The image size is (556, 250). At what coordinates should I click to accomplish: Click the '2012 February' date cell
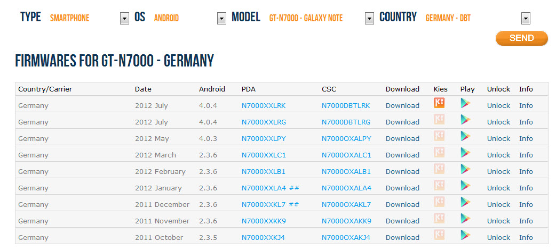pyautogui.click(x=160, y=171)
